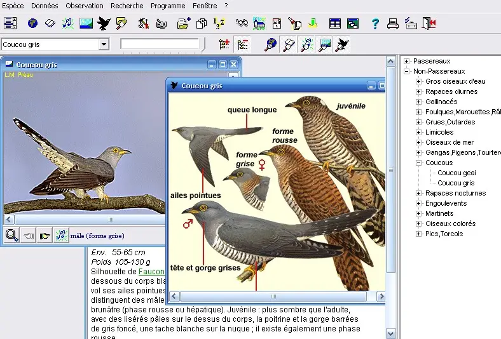
Task: Click the exit door icon
Action: pos(429,23)
